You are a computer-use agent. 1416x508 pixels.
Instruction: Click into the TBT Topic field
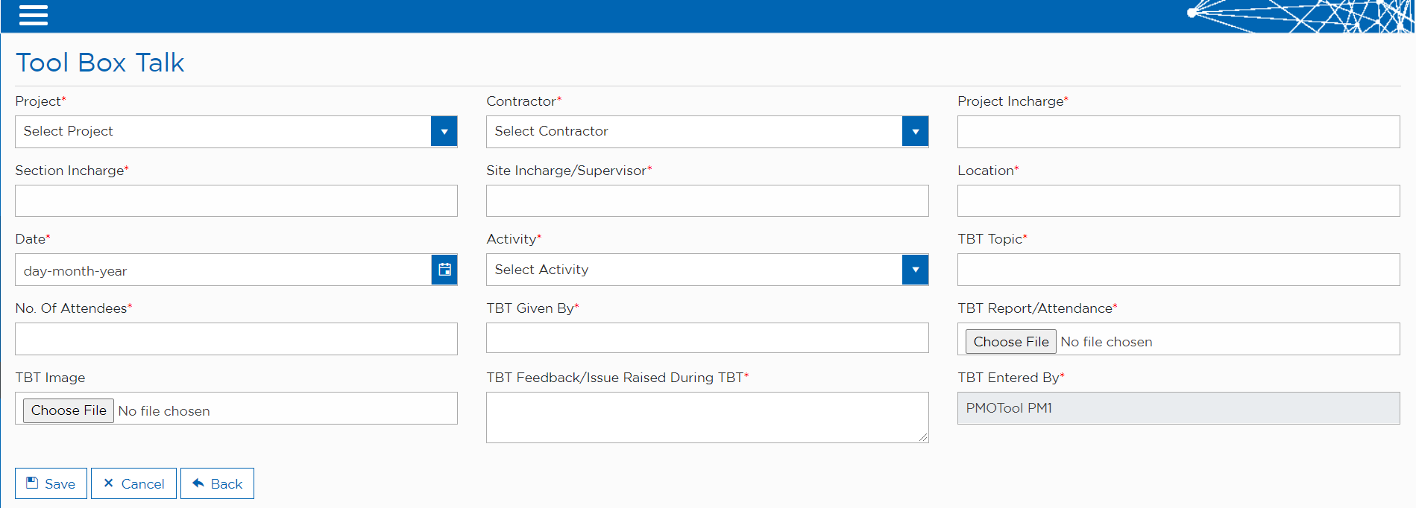1178,270
